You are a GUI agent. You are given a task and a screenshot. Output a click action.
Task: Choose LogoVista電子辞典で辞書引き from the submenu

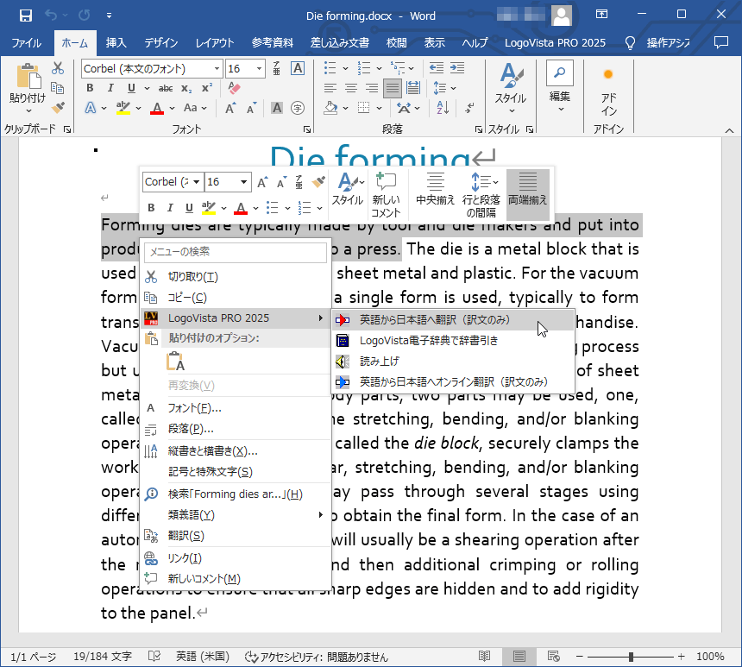pyautogui.click(x=453, y=341)
